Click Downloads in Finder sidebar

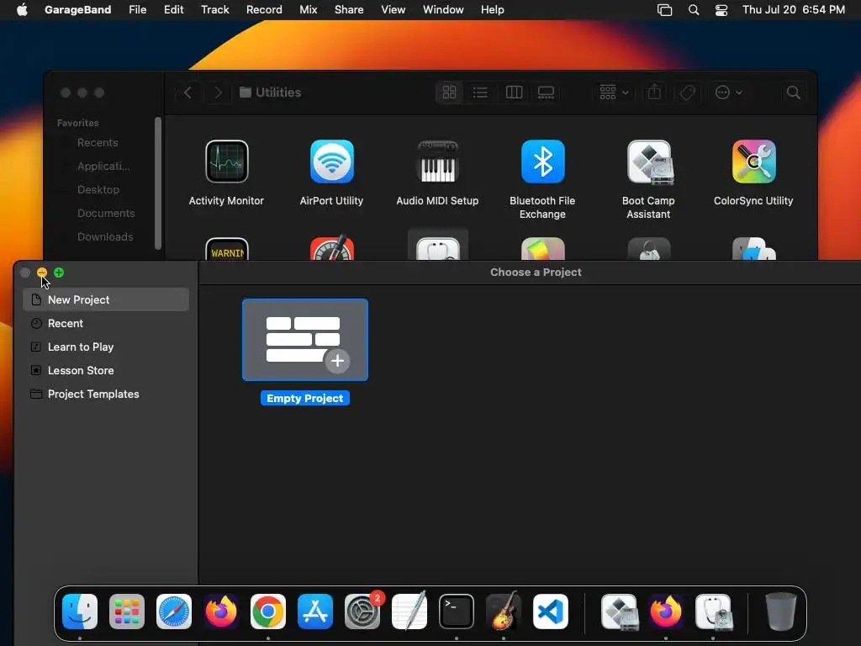click(105, 236)
